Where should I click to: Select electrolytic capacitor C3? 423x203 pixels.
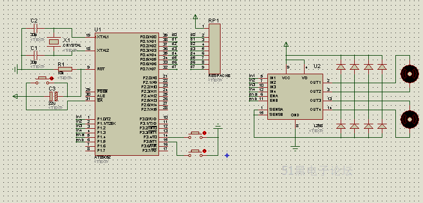pyautogui.click(x=54, y=96)
